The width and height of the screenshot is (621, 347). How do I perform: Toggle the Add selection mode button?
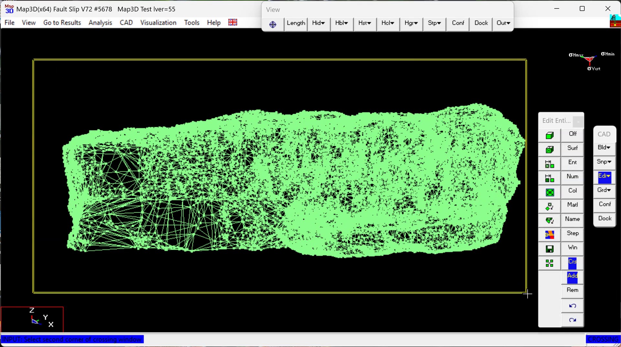click(x=572, y=276)
